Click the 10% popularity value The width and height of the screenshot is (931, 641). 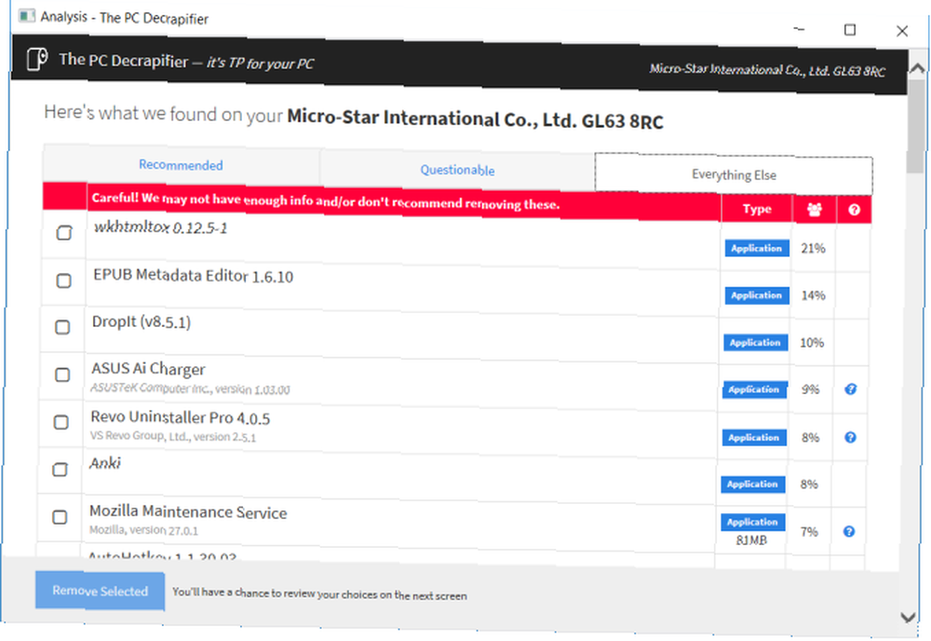click(812, 343)
